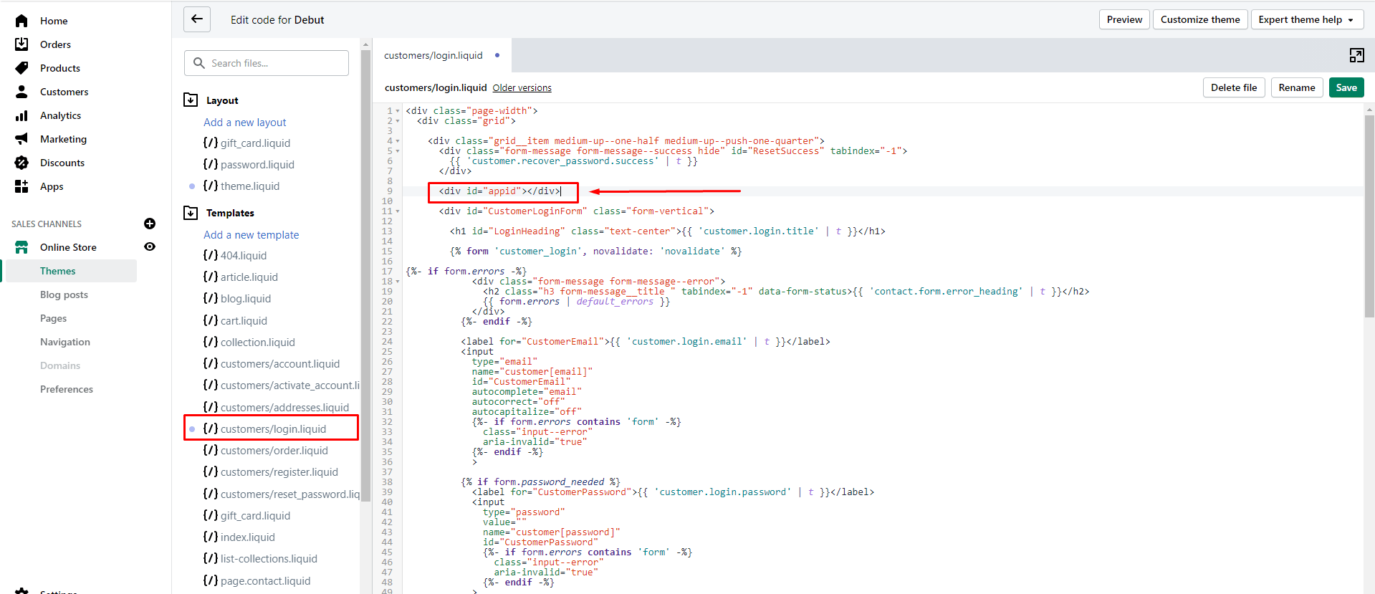1375x594 pixels.
Task: Click the Customize theme button
Action: click(x=1200, y=19)
